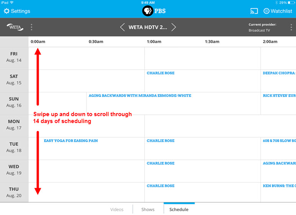Open Charlie Rose on Saturday Aug. 15

[161, 73]
